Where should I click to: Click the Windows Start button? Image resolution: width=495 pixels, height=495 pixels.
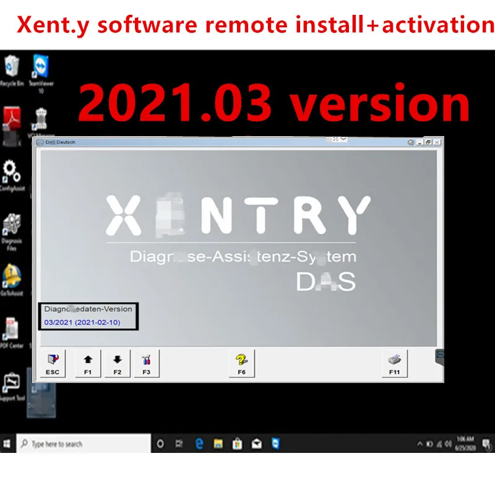click(7, 444)
